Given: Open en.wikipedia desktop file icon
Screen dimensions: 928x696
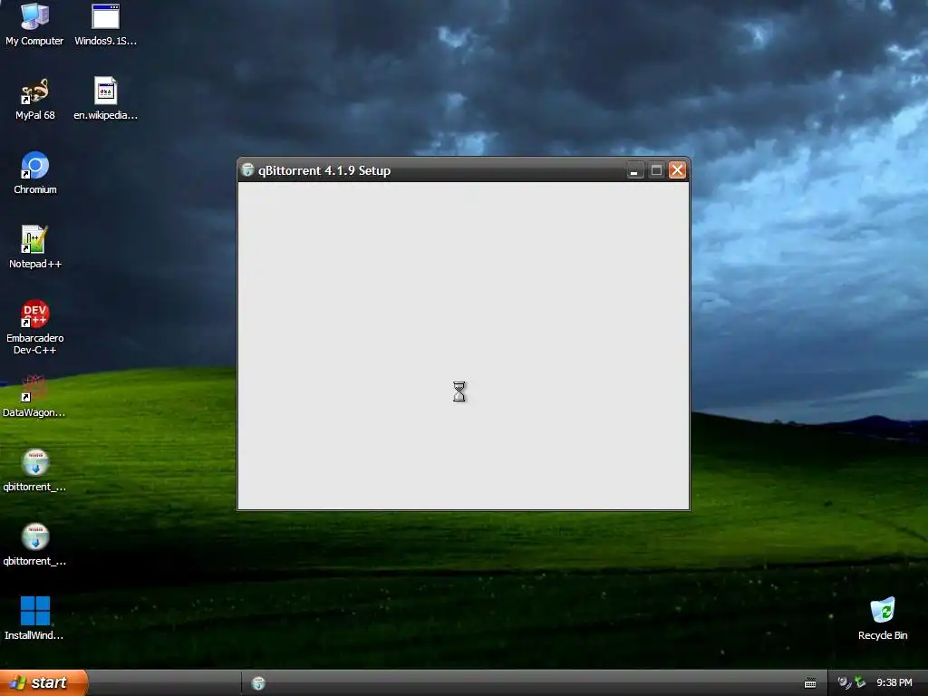Looking at the screenshot, I should 105,99.
